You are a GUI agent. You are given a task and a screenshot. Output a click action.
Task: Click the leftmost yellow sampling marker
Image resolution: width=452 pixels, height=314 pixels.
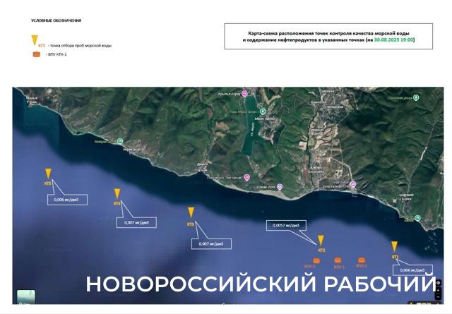48,174
